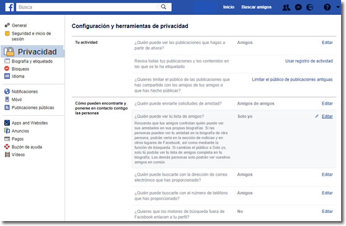Open Móvil settings
The height and width of the screenshot is (226, 346).
[x=17, y=100]
